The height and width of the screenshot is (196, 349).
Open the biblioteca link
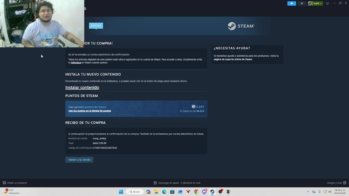(76, 63)
